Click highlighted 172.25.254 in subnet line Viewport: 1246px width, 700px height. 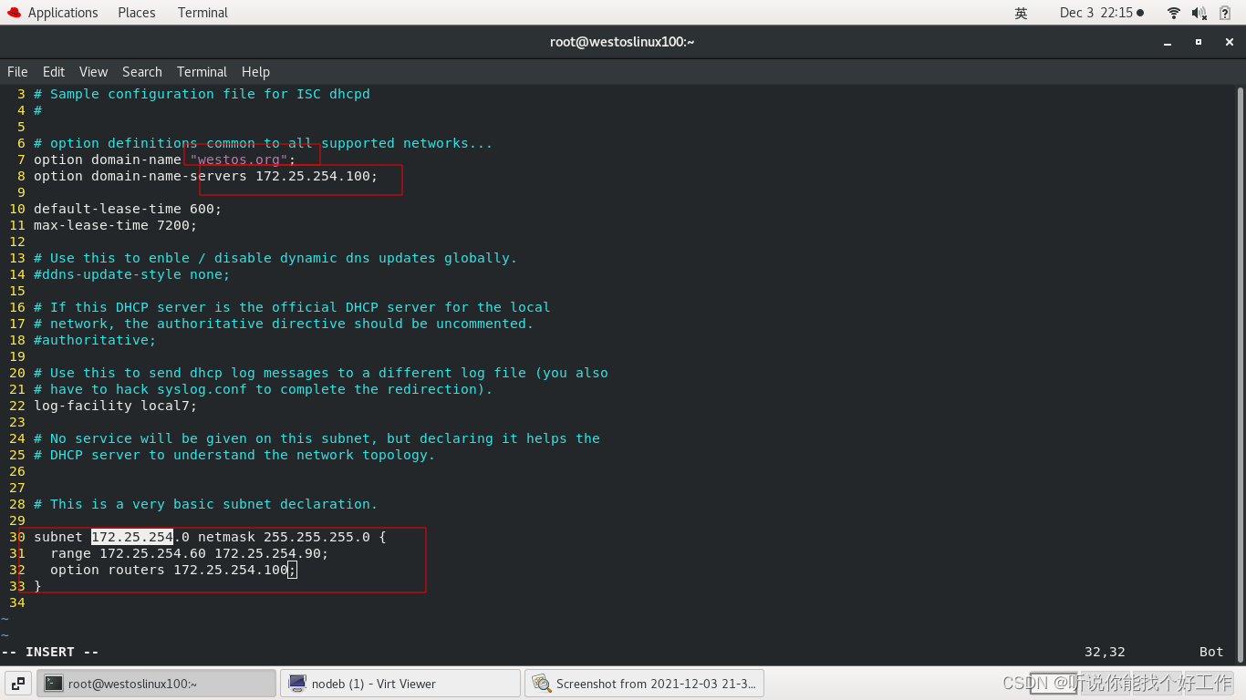point(132,537)
